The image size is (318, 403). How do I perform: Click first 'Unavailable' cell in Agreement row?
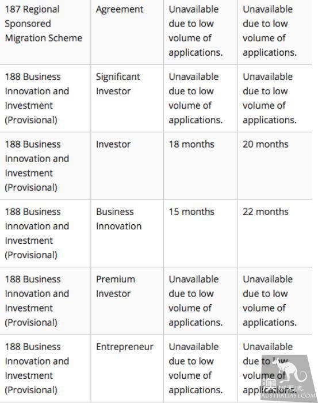(x=201, y=31)
